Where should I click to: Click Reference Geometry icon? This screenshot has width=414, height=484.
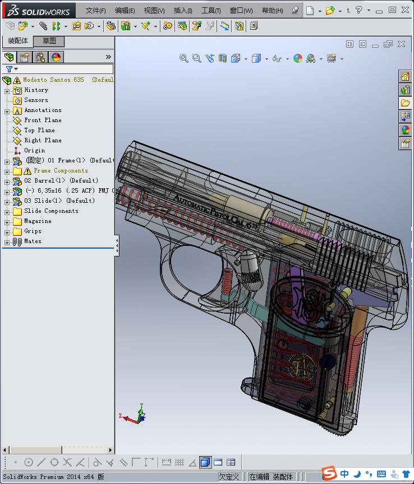point(146,26)
